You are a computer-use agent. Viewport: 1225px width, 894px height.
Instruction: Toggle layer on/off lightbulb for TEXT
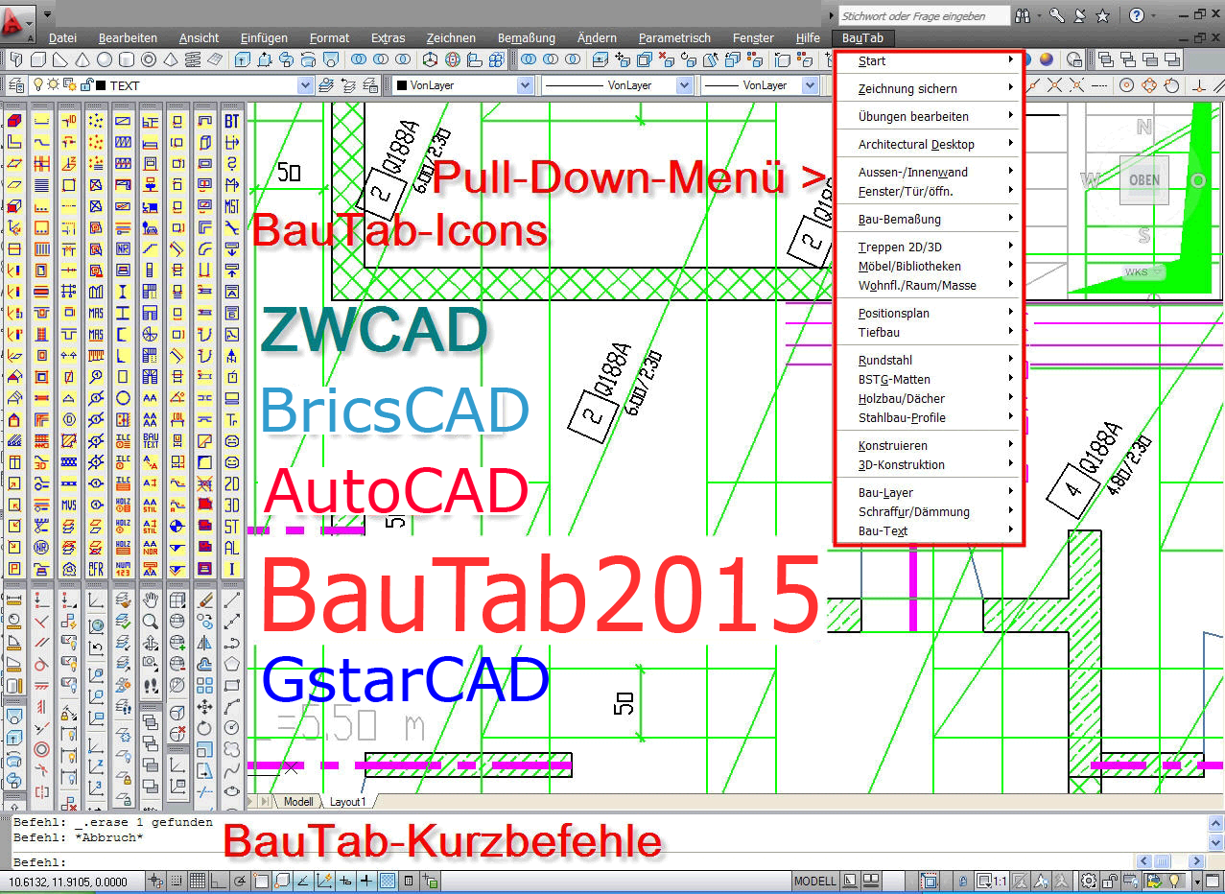(37, 84)
